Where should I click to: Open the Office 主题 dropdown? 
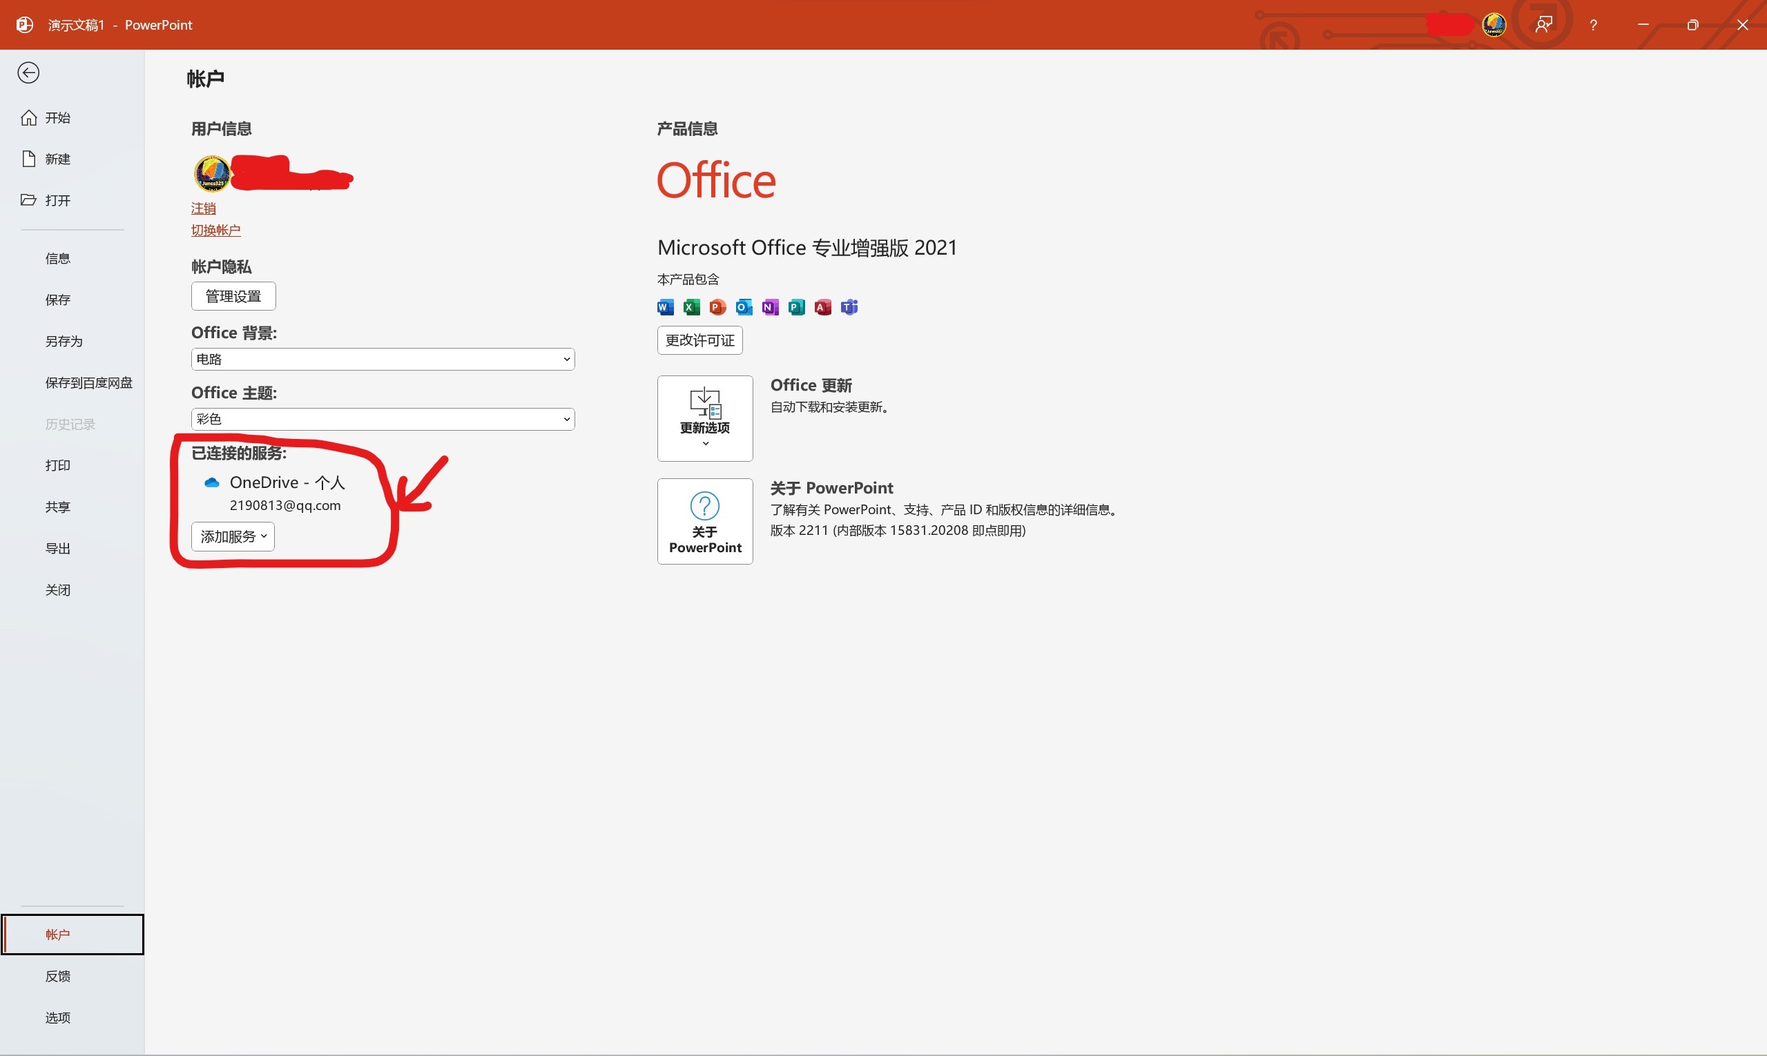(x=383, y=419)
